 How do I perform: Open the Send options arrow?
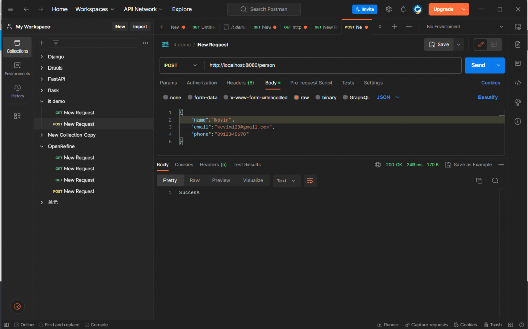499,65
